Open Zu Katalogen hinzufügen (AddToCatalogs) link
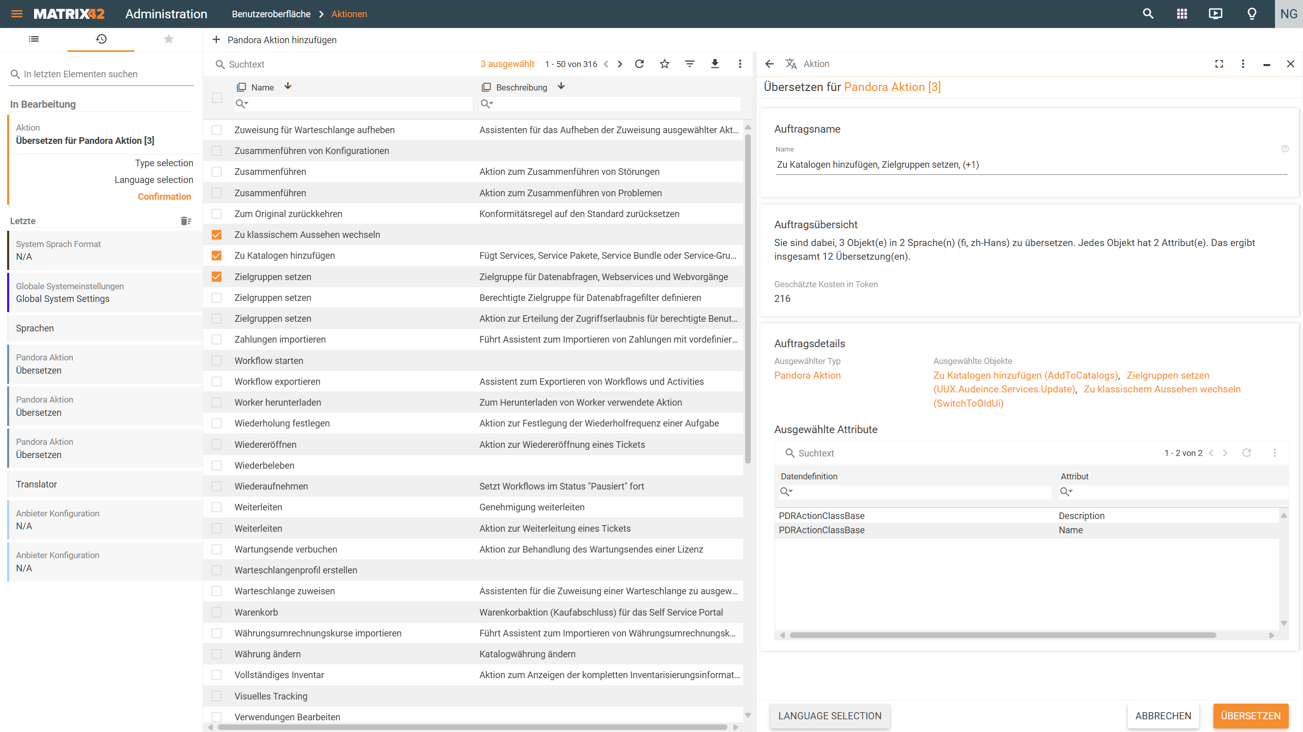The height and width of the screenshot is (732, 1303). click(1026, 376)
